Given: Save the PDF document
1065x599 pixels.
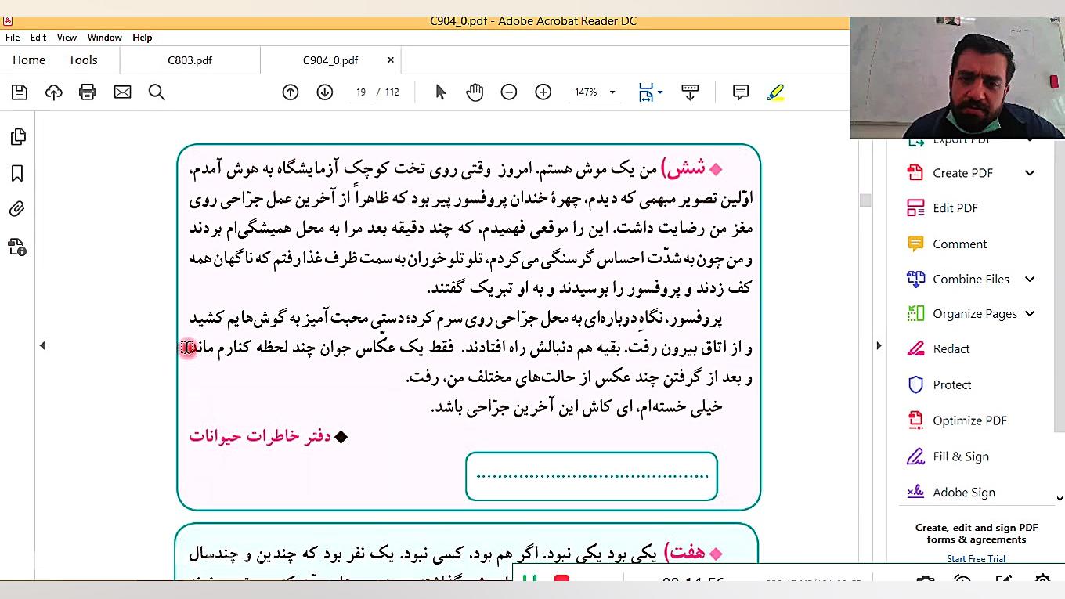Looking at the screenshot, I should click(19, 92).
